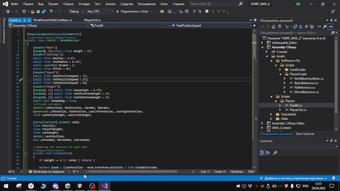
Task: Collapse the PlayerScripts folder
Action: (280, 74)
